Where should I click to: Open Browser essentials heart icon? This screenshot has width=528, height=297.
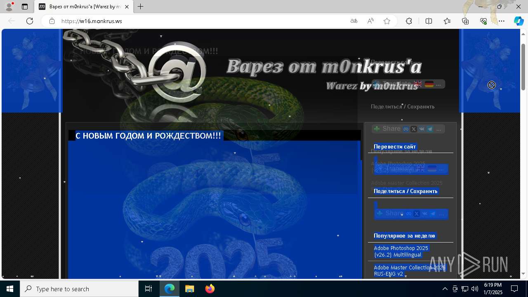483,21
